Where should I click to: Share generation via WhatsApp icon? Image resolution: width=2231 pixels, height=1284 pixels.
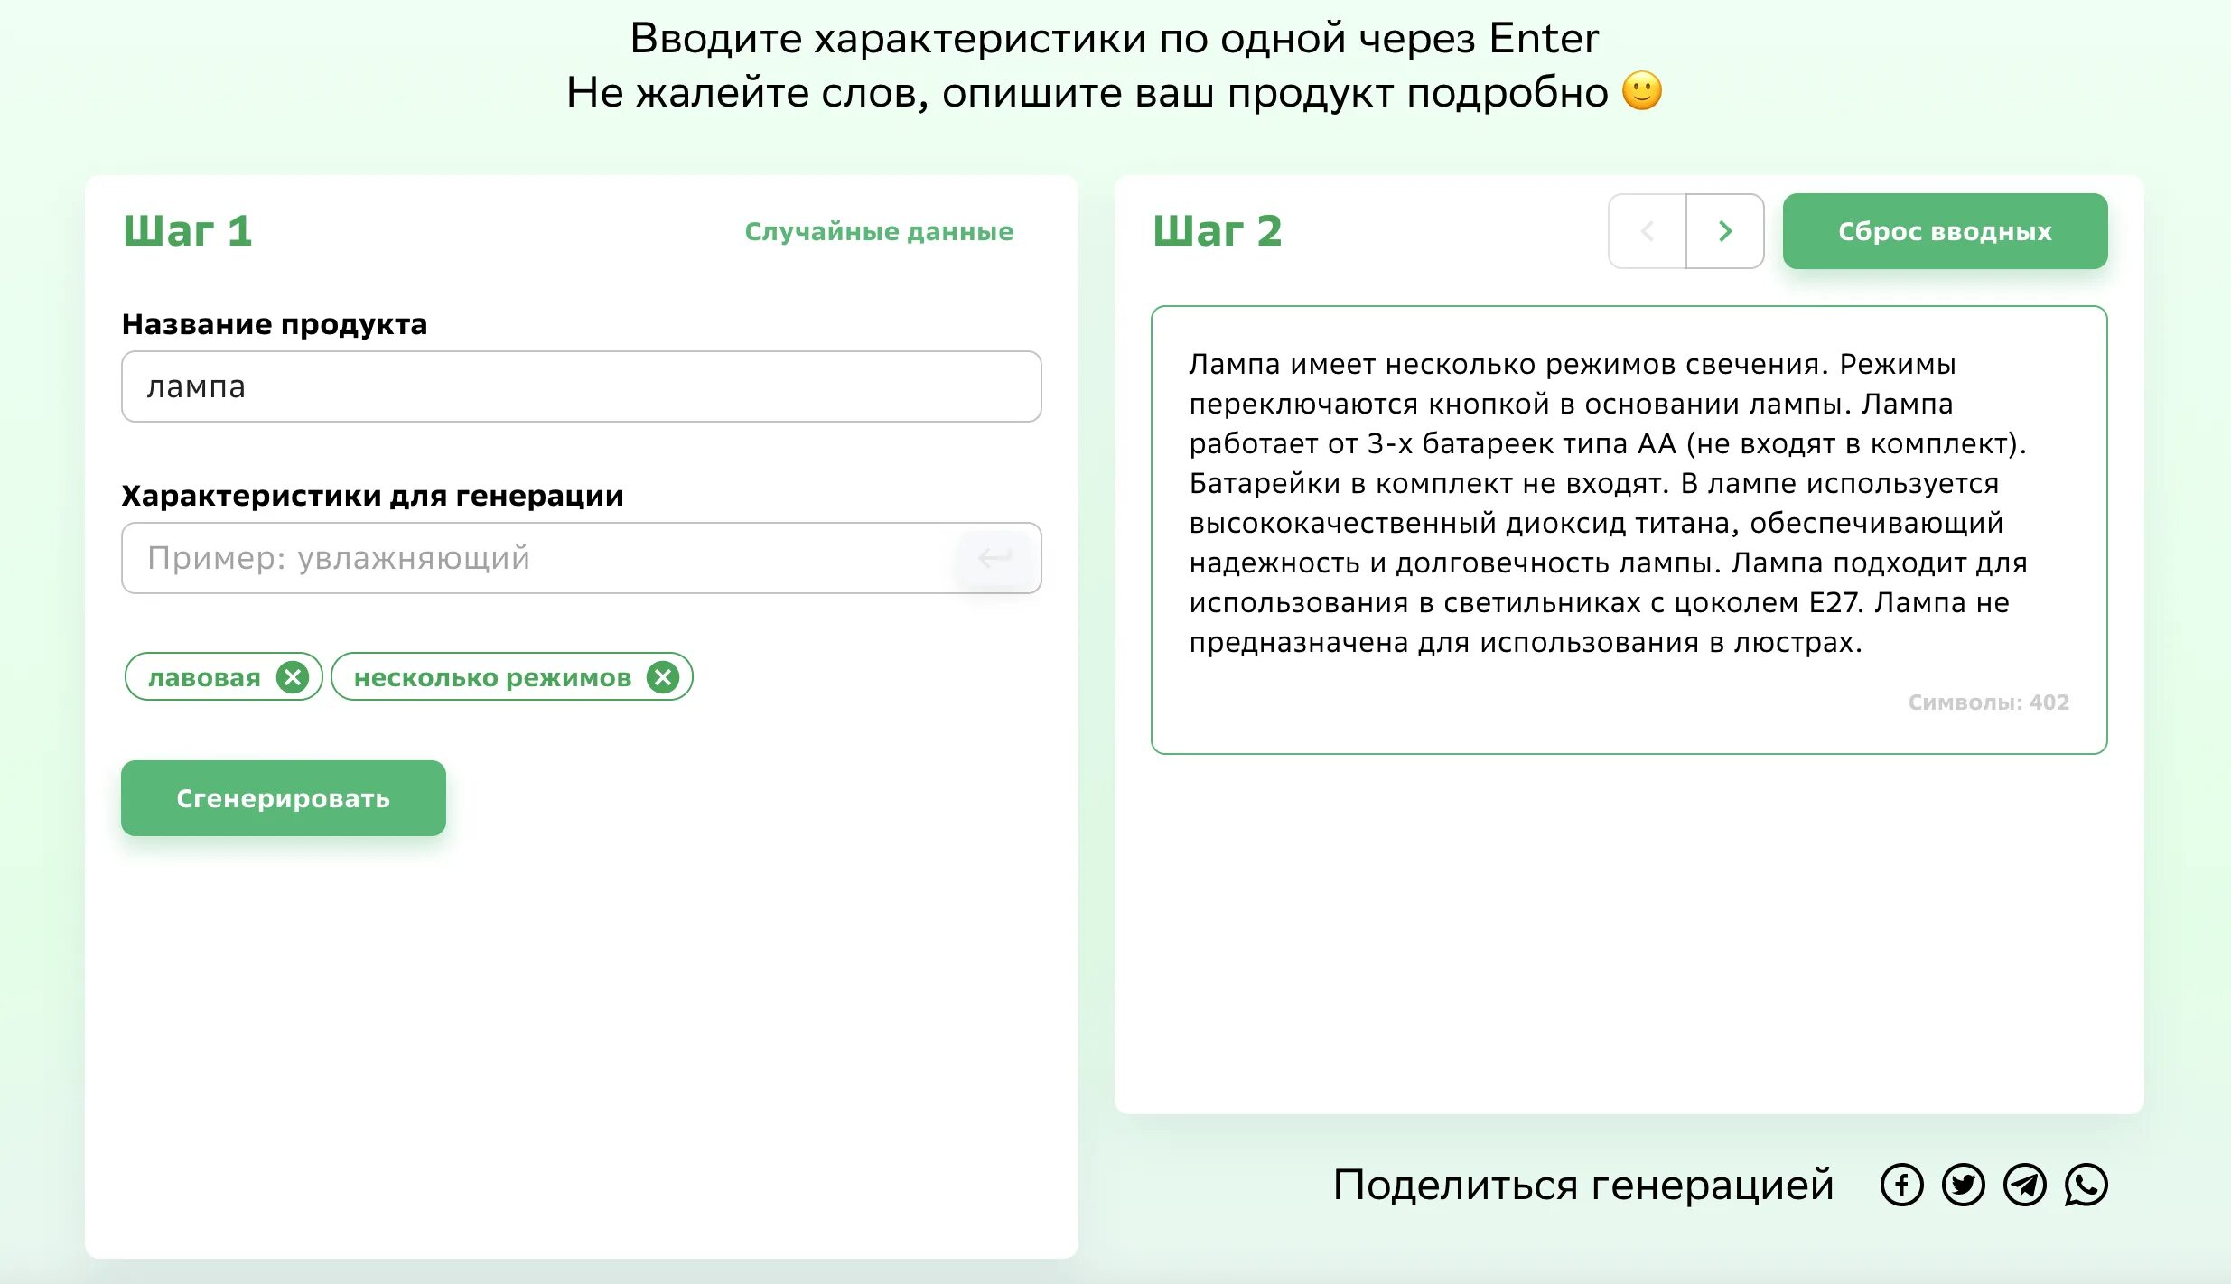click(x=2086, y=1185)
